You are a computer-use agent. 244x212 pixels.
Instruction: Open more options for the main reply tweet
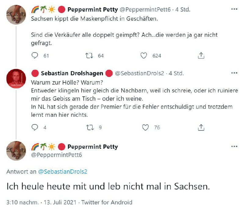(234, 147)
